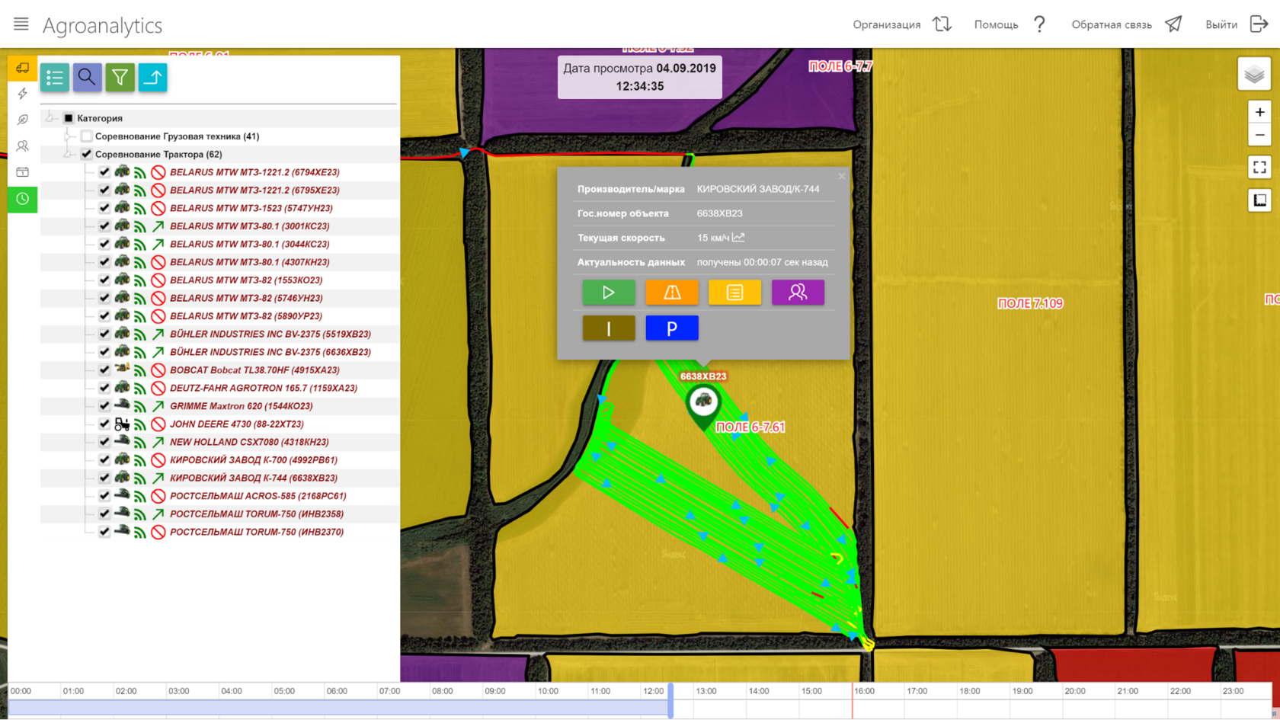The image size is (1280, 720).
Task: Uncheck КИРОВСКИЙ ЗАВОД К-744 (6638ХВ23) checkbox
Action: click(x=104, y=478)
